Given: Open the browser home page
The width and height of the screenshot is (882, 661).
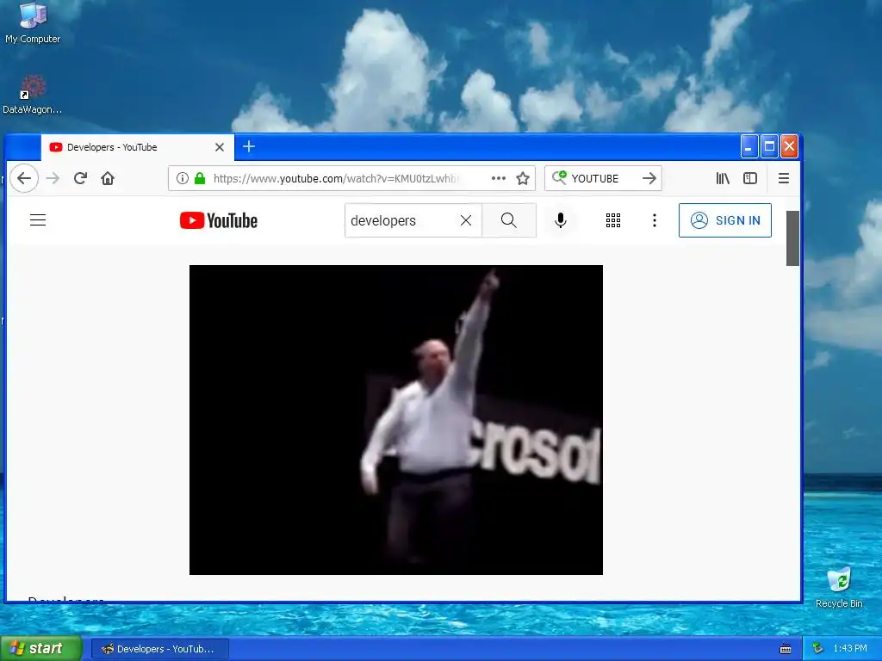Looking at the screenshot, I should [x=108, y=178].
